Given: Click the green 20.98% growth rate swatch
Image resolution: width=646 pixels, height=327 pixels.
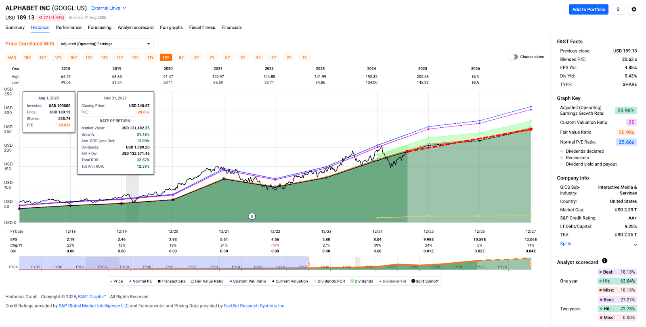Looking at the screenshot, I should point(626,110).
